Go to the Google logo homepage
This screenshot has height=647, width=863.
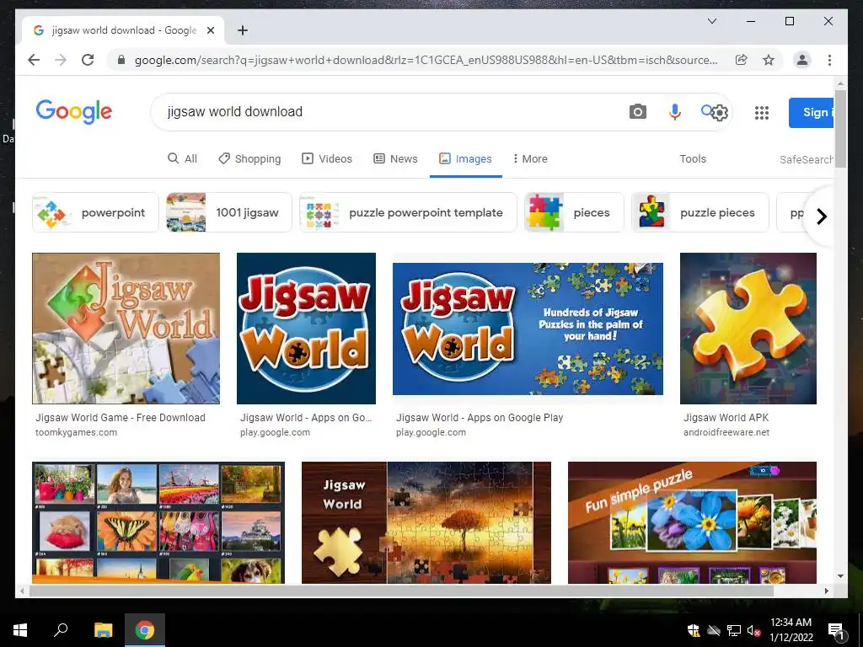(x=74, y=112)
